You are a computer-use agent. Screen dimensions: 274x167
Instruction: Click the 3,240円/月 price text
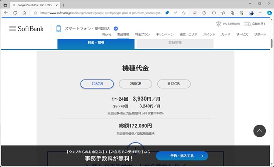(150, 106)
